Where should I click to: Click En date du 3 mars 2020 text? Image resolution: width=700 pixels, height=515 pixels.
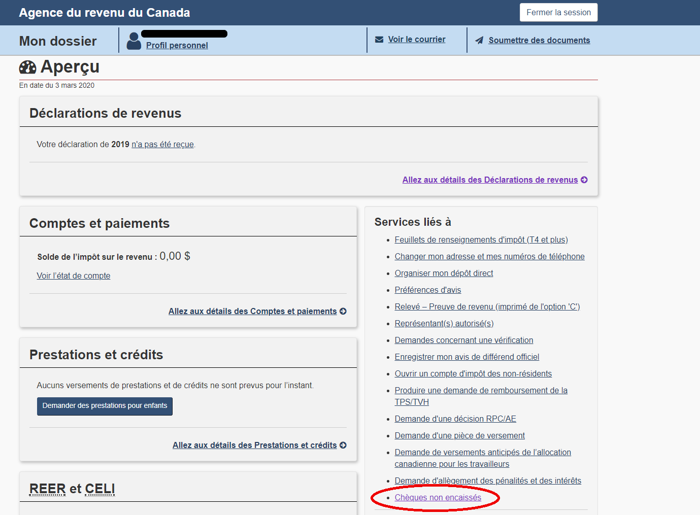pos(57,85)
